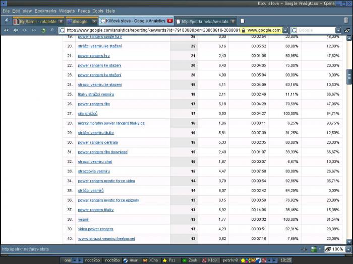Click the Google icon in the search box
Screen dimensions: 353x264
[x=294, y=30]
